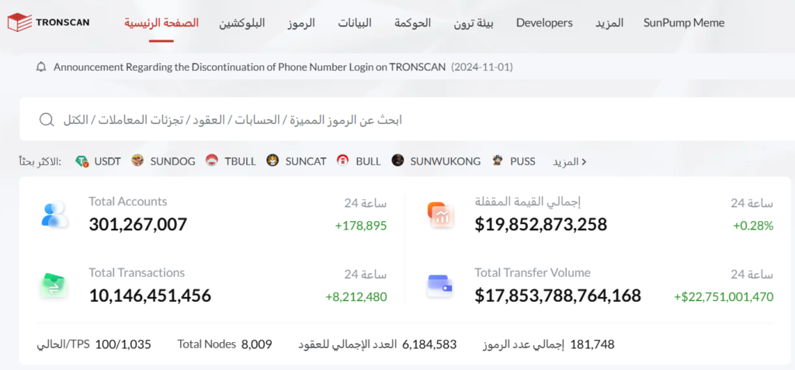
Task: Click the Total Transactions swap icon
Action: tap(54, 285)
